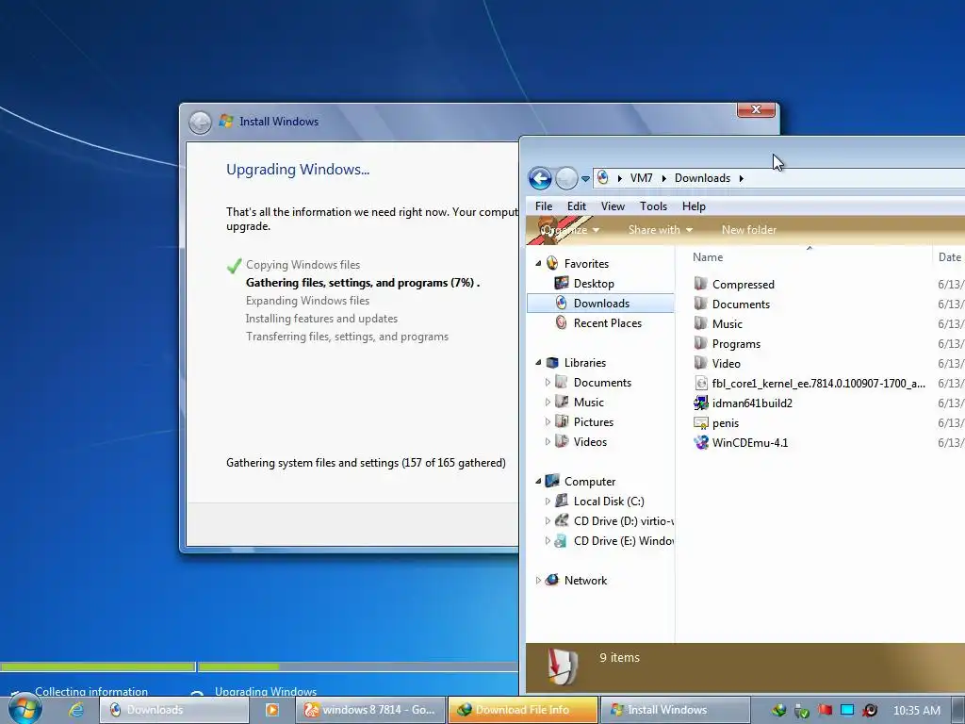This screenshot has width=965, height=724.
Task: Switch to Downloads taskbar button
Action: pos(173,710)
